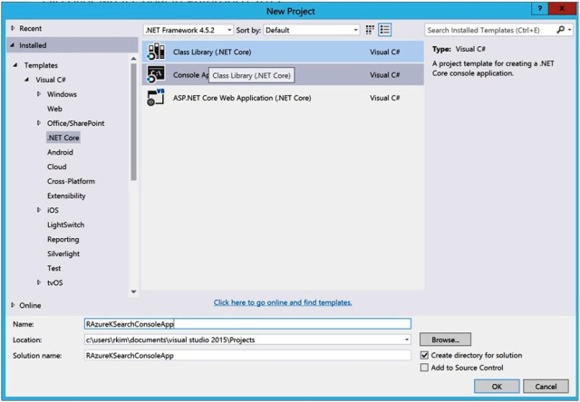Expand the Windows tree node

click(39, 94)
